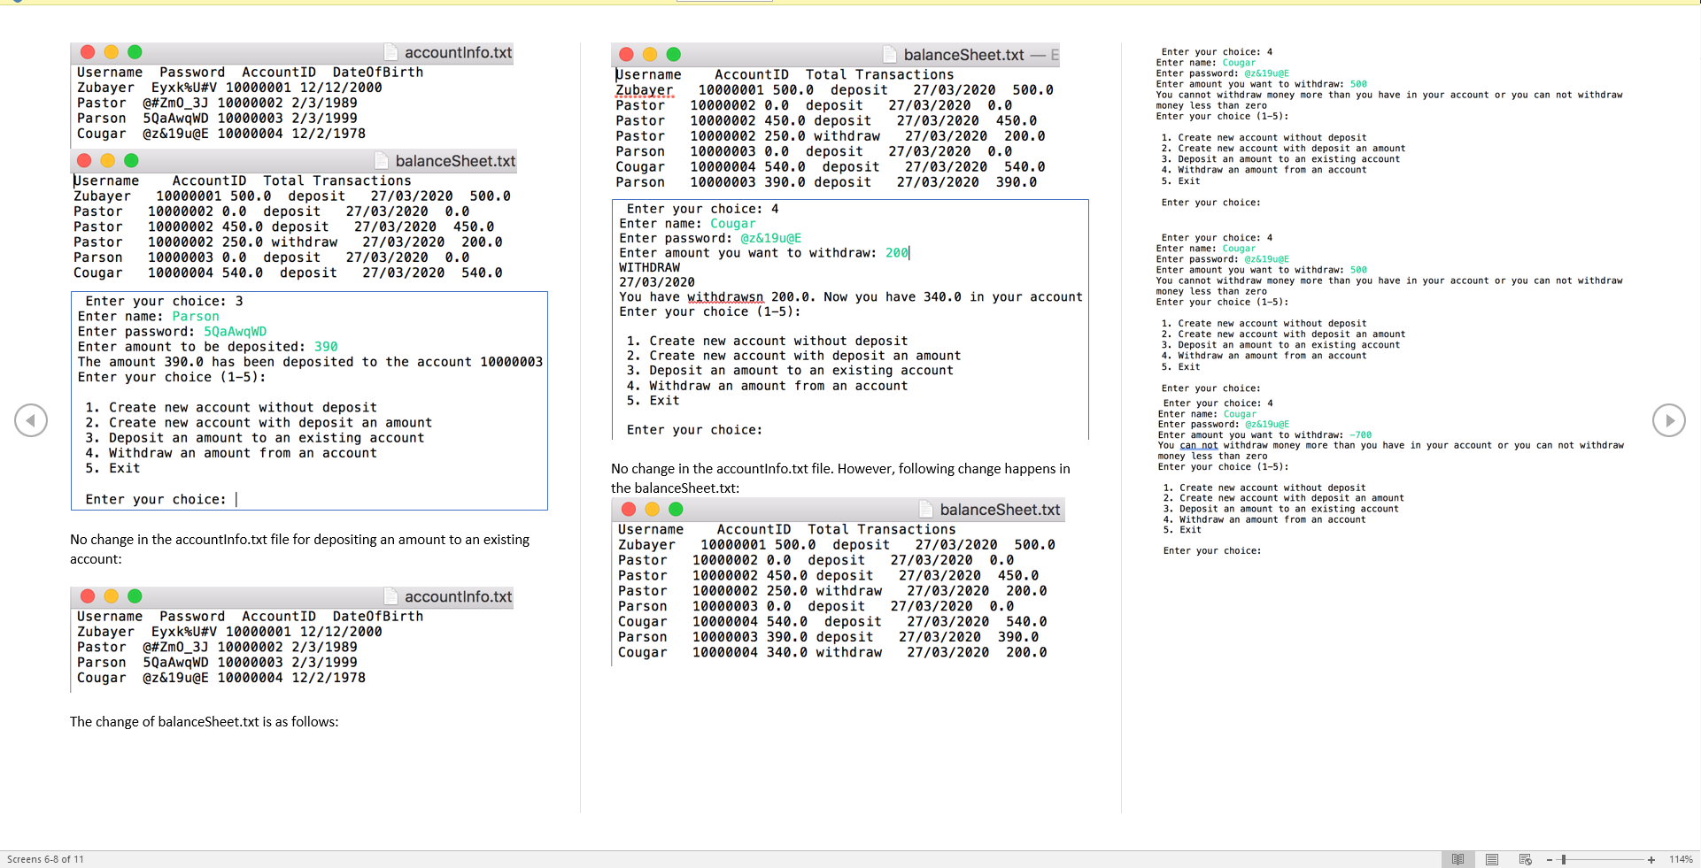This screenshot has height=868, width=1701.
Task: Click "Enter amount you want to withdraw: 200"
Action: coord(763,253)
